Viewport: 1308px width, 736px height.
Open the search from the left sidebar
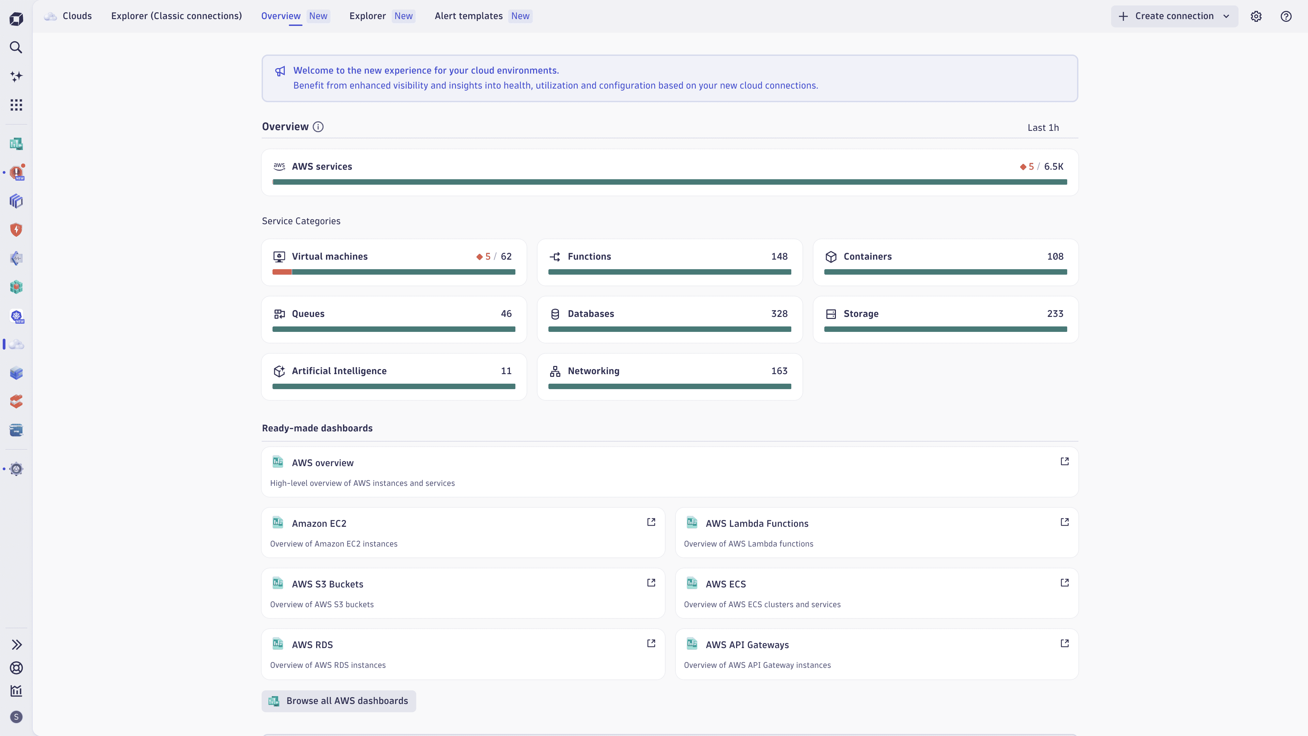click(x=16, y=47)
